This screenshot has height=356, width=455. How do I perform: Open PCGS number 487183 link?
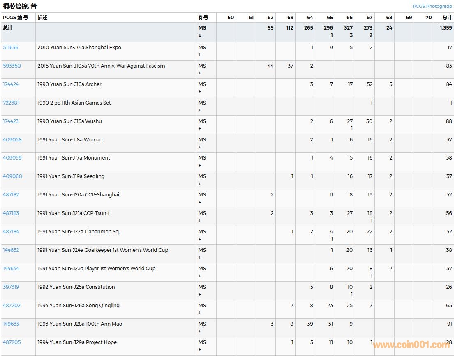(x=11, y=213)
